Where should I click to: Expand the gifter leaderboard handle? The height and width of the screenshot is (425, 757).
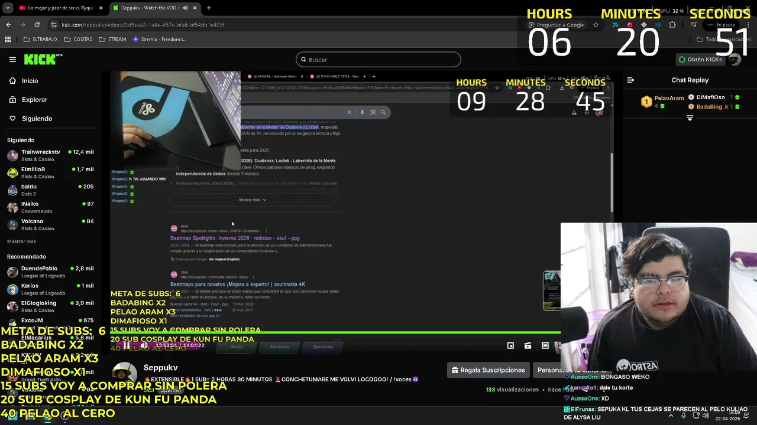tap(690, 118)
